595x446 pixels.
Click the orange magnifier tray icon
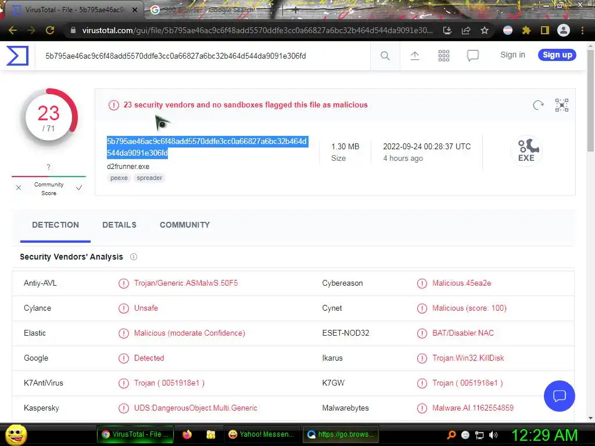pyautogui.click(x=451, y=435)
